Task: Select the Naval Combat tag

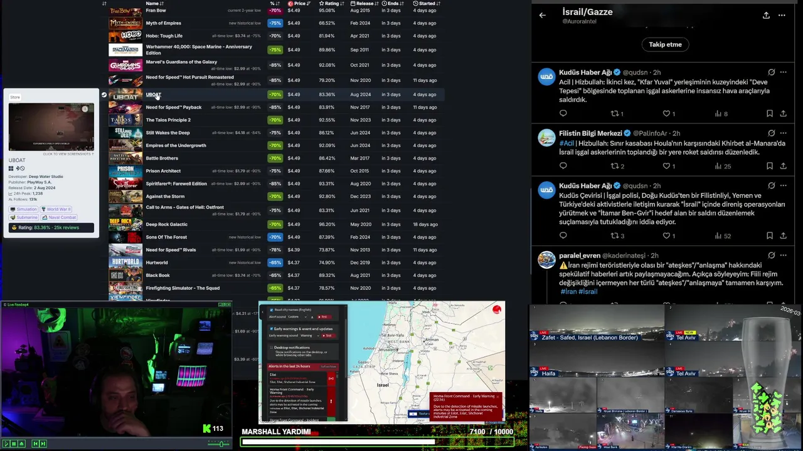Action: pos(59,217)
